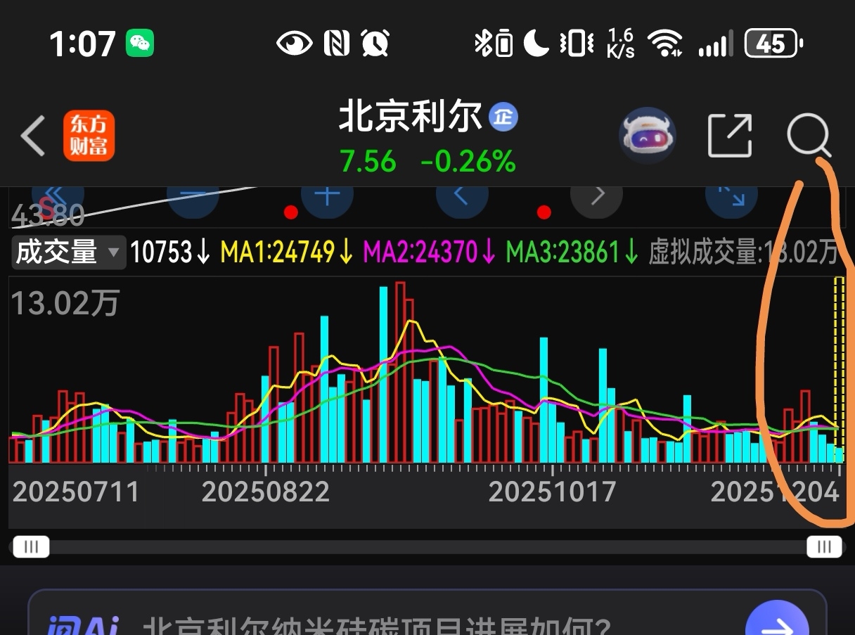
Task: Click the left handle of range slider
Action: [31, 546]
